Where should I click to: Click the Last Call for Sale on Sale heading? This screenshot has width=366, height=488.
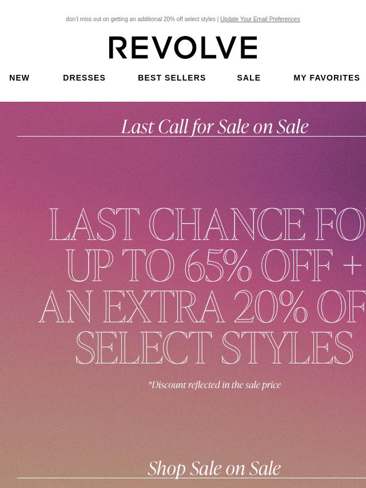[214, 127]
